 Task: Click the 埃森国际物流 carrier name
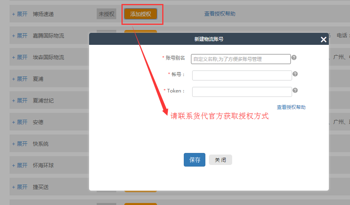tap(48, 57)
